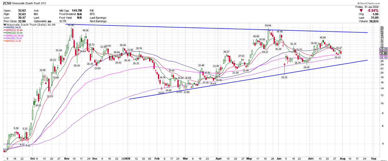Click the 2026 year label on the date axis
Viewport: 388px width, 161px height.
pyautogui.click(x=128, y=158)
